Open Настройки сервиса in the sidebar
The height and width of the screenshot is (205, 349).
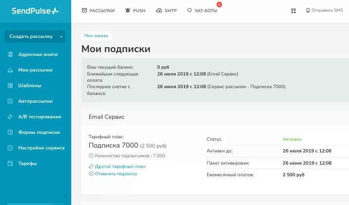(x=41, y=148)
